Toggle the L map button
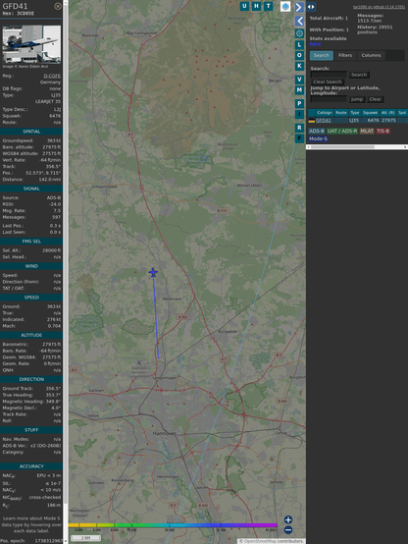Screen dimensions: 408x544 (299, 45)
